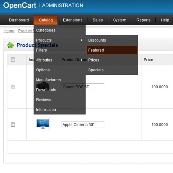173x173 pixels.
Task: Click the Apple Cinema 30" name field
Action: [83, 125]
